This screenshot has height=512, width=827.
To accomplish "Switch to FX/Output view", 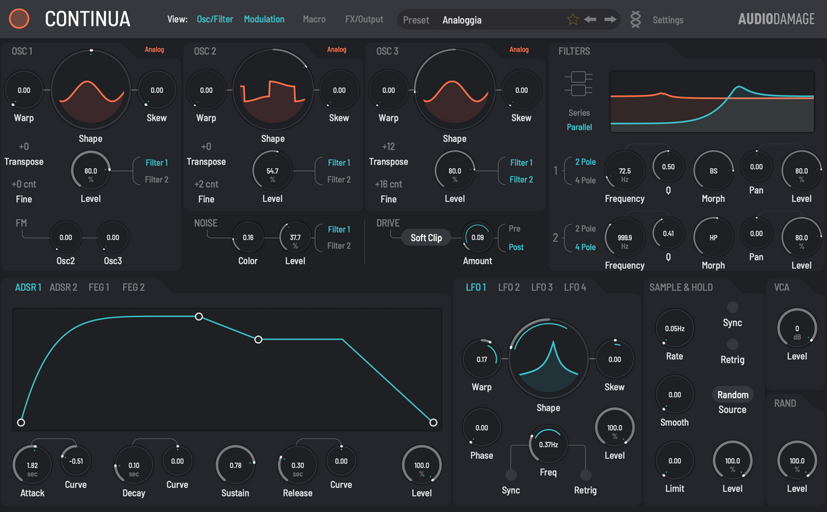I will click(364, 19).
